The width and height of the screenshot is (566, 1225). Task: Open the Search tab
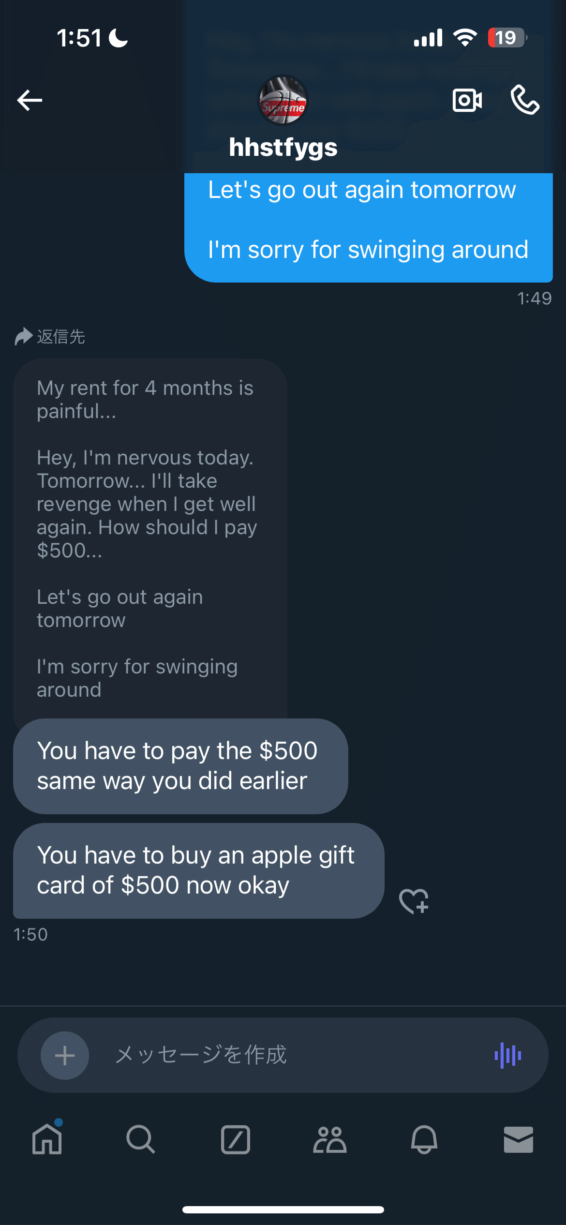click(141, 1139)
